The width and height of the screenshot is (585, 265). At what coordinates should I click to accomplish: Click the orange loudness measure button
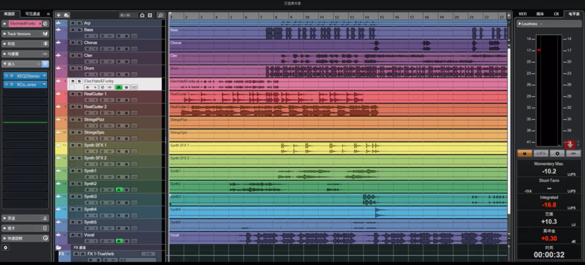[x=524, y=153]
